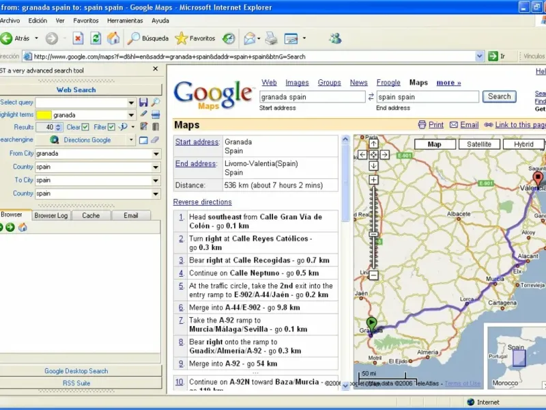Toggle the Filter checkbox

pyautogui.click(x=111, y=127)
